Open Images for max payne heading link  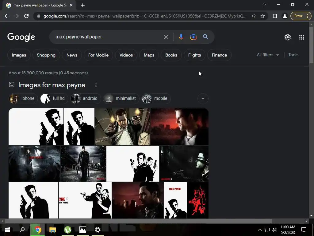[x=52, y=85]
